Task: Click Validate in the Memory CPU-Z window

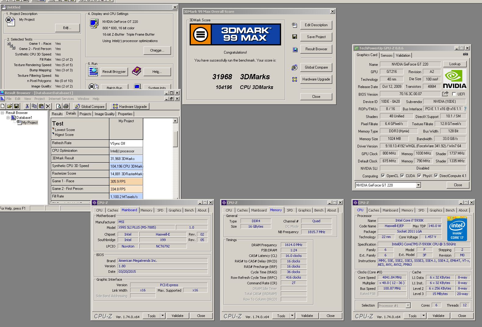Action: [x=307, y=316]
